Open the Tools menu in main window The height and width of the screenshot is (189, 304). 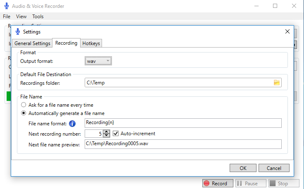point(38,17)
